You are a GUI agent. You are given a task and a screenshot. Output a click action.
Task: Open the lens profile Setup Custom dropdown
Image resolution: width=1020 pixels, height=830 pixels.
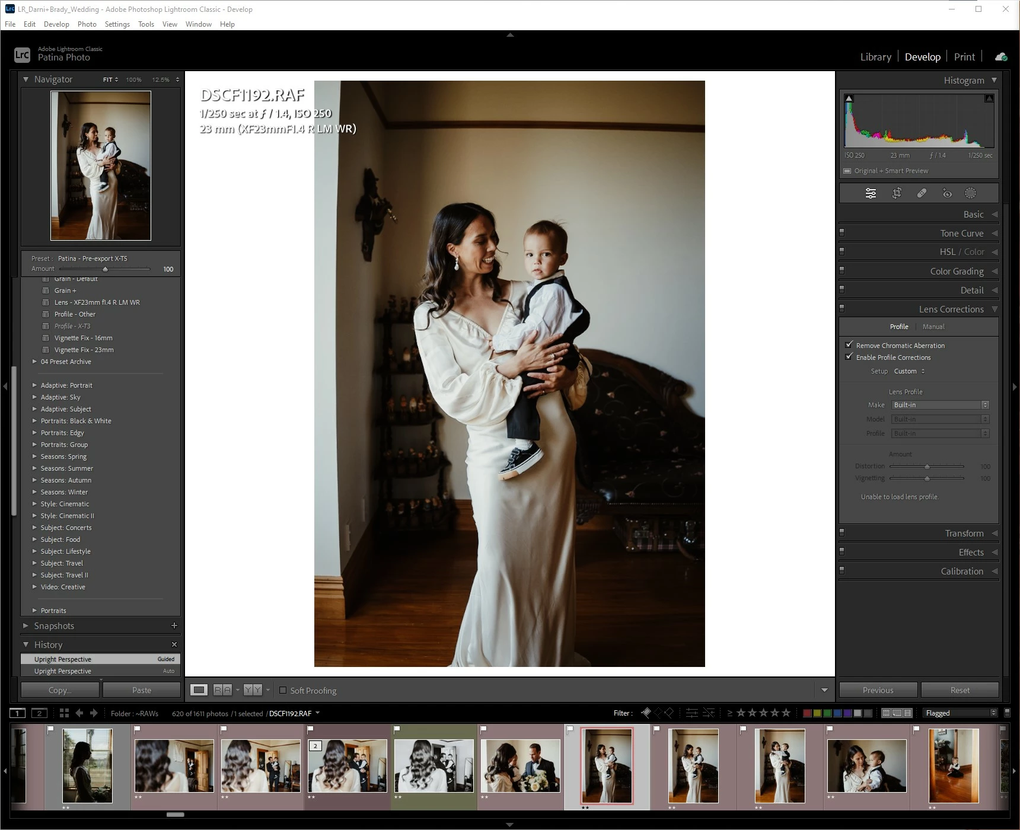[910, 371]
